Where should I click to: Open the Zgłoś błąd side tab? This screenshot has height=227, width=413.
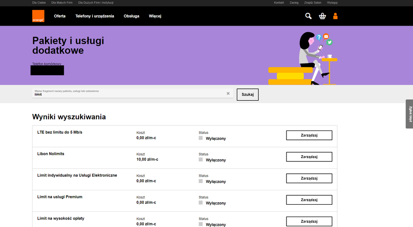(410, 114)
